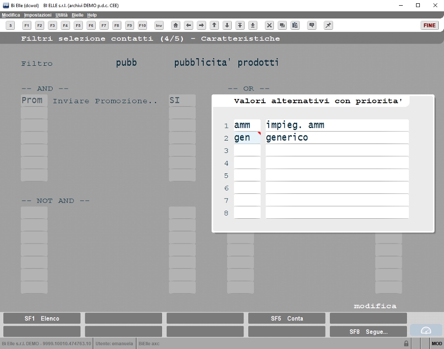Click 'Utente: emanuela' in the status bar

[114, 344]
